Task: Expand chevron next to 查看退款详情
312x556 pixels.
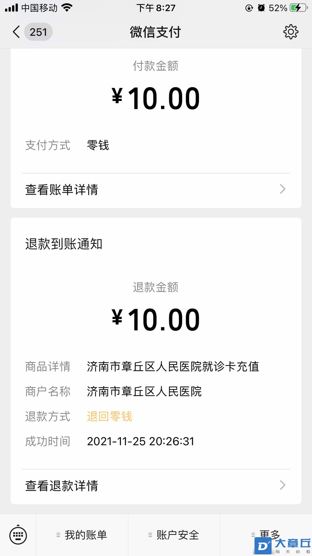Action: pyautogui.click(x=283, y=485)
